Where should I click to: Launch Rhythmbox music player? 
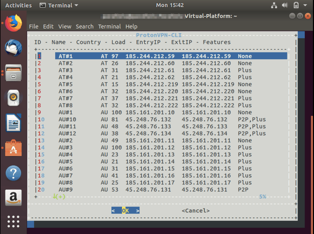pyautogui.click(x=13, y=98)
